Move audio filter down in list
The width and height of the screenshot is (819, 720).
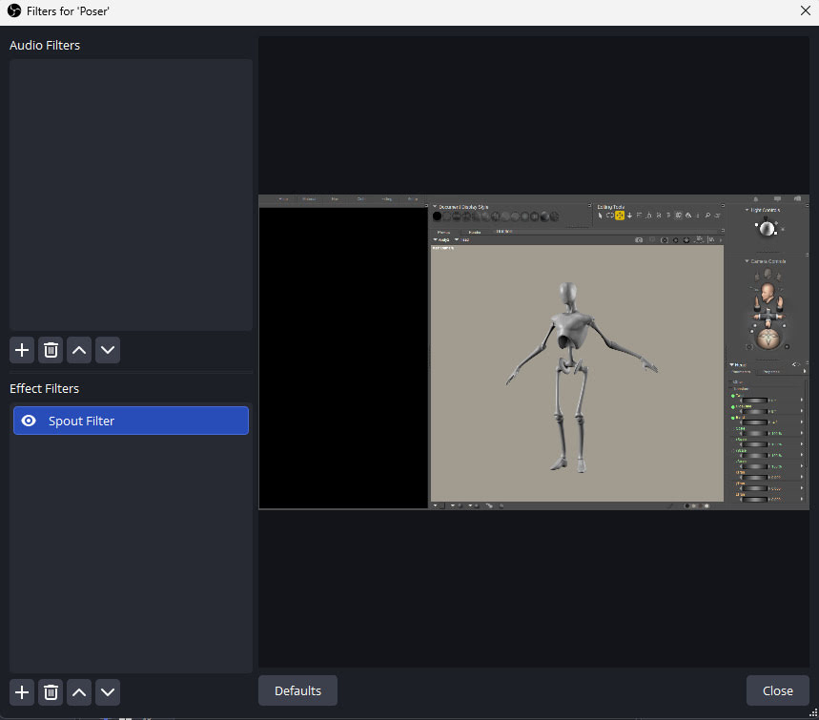109,350
